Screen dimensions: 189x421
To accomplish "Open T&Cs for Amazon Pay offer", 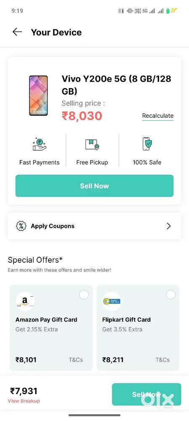I will [x=76, y=360].
